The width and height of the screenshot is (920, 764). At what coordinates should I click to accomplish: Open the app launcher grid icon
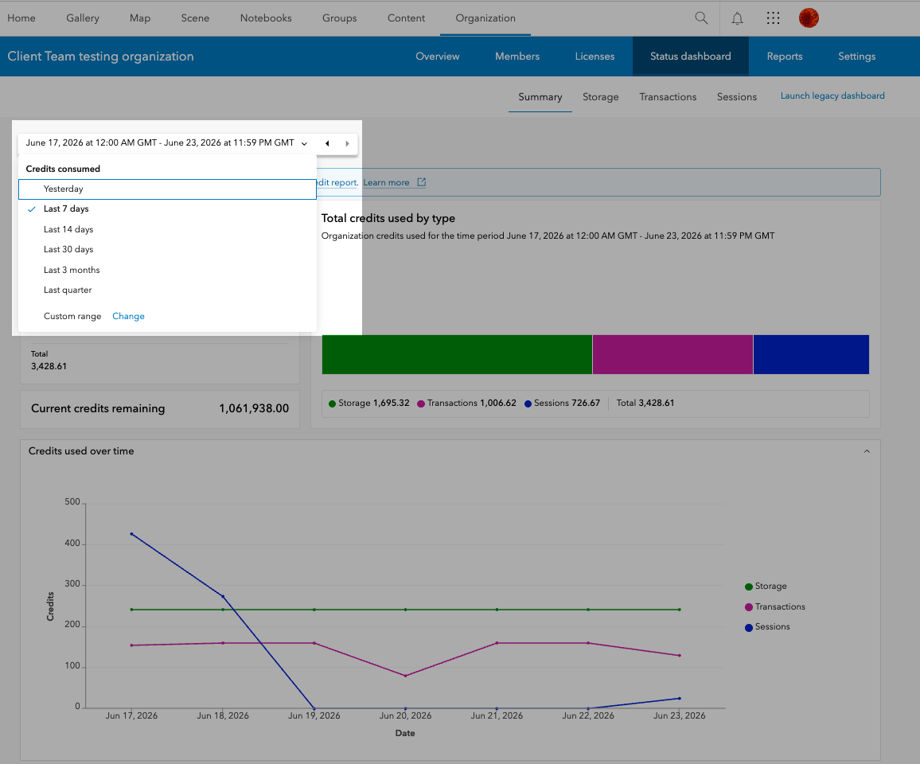pyautogui.click(x=774, y=18)
